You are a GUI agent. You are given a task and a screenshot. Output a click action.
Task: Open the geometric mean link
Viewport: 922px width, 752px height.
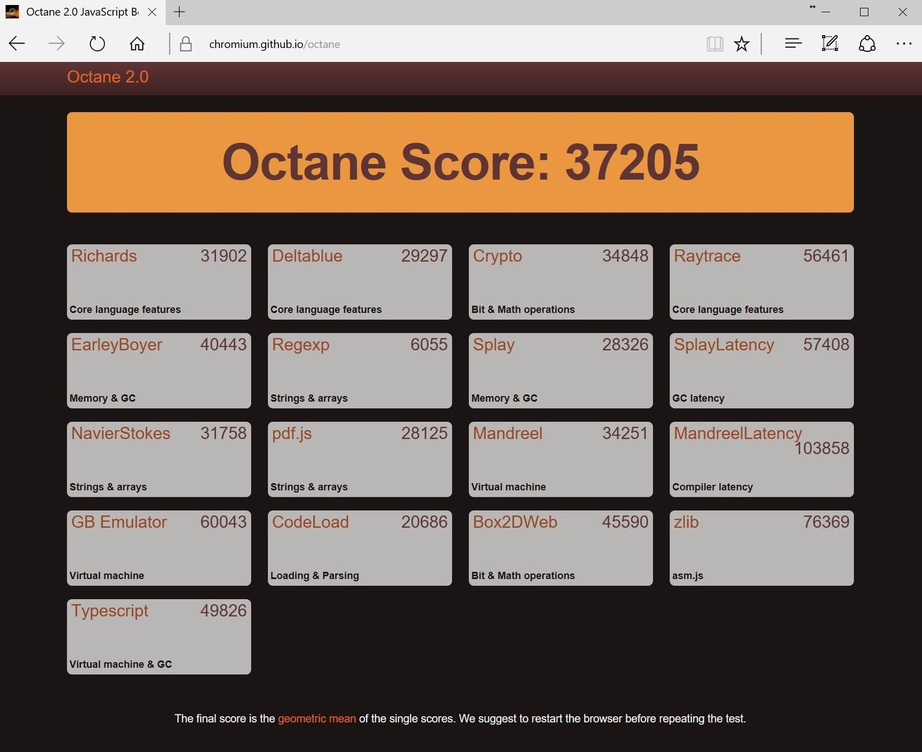point(317,719)
